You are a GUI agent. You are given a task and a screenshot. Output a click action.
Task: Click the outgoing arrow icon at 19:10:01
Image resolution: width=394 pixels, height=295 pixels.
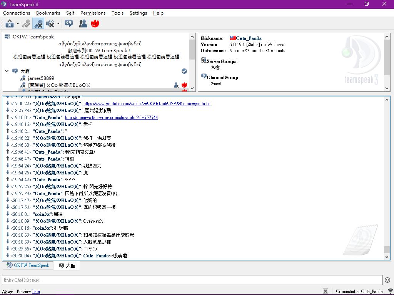click(8, 117)
